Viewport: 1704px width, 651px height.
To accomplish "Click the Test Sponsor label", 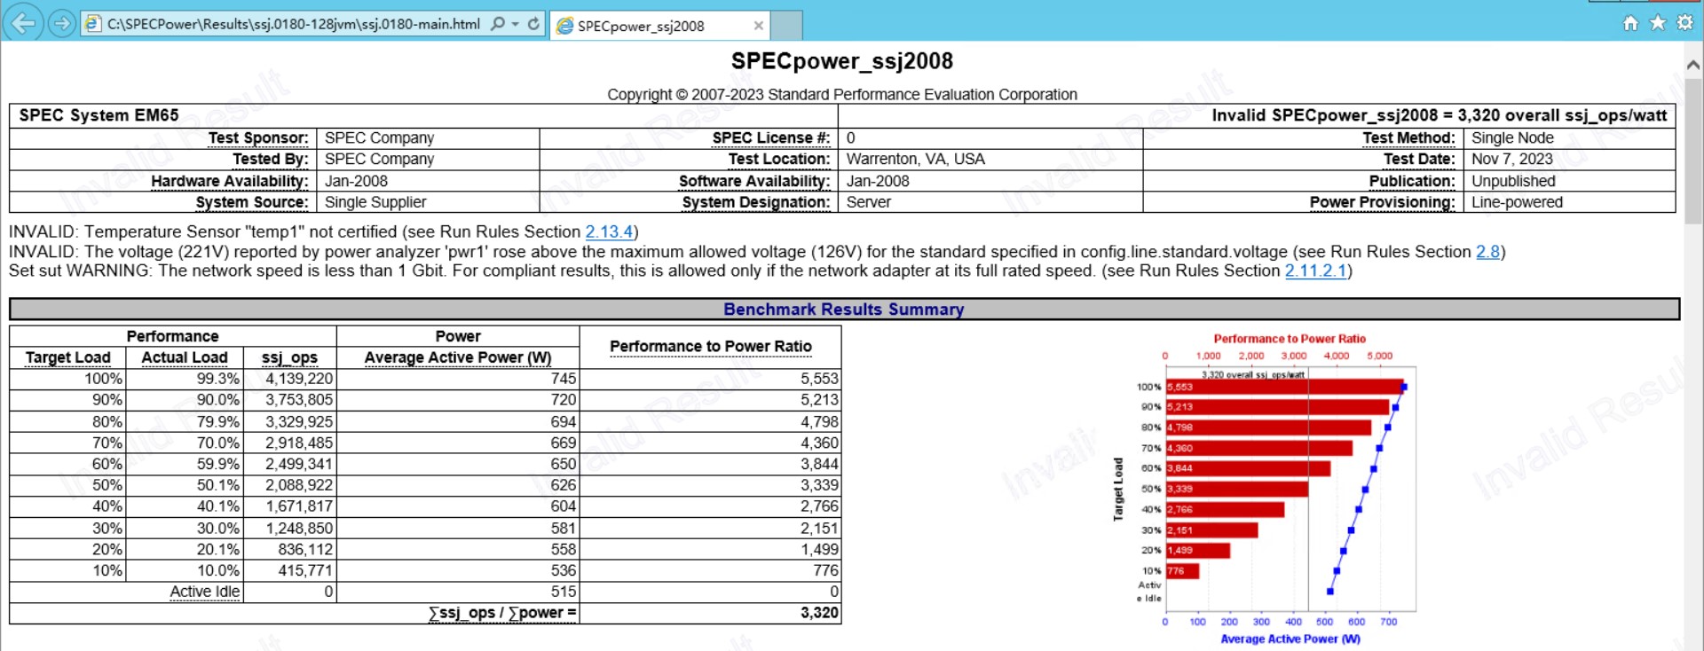I will click(258, 138).
